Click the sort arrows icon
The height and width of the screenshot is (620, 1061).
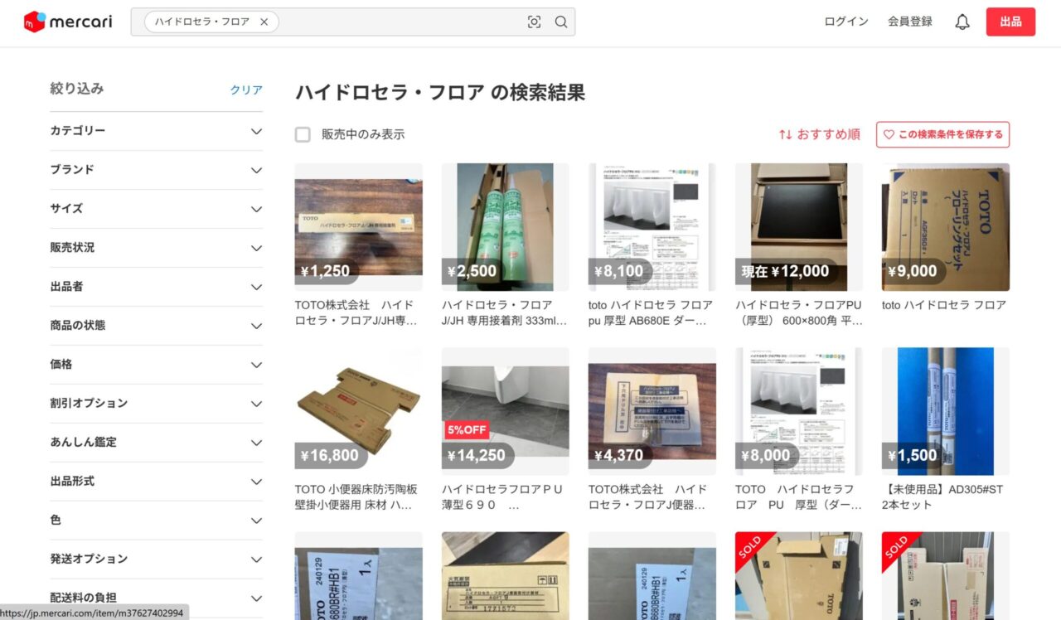(785, 134)
